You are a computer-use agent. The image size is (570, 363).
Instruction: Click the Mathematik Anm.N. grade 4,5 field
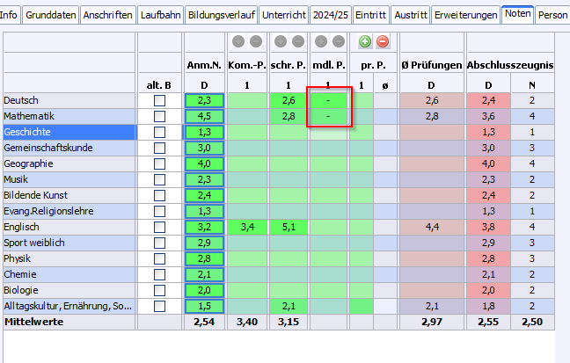[x=203, y=116]
